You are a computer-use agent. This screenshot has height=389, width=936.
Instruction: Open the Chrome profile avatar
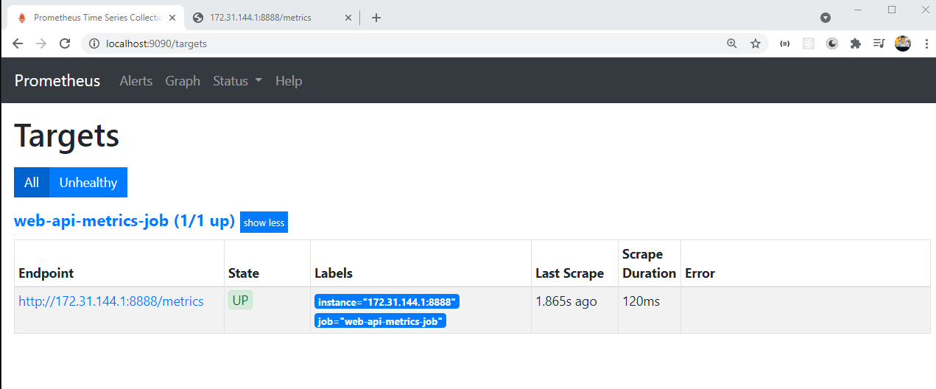(x=903, y=43)
